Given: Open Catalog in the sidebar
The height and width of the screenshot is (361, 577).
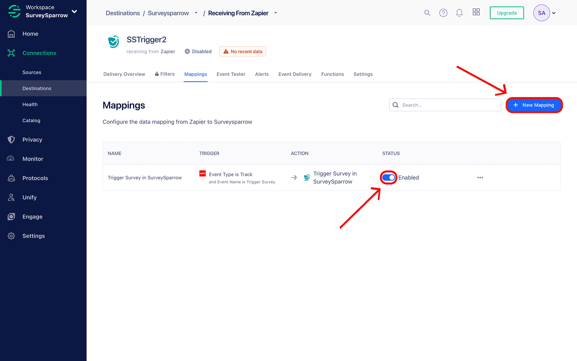Looking at the screenshot, I should pyautogui.click(x=31, y=120).
